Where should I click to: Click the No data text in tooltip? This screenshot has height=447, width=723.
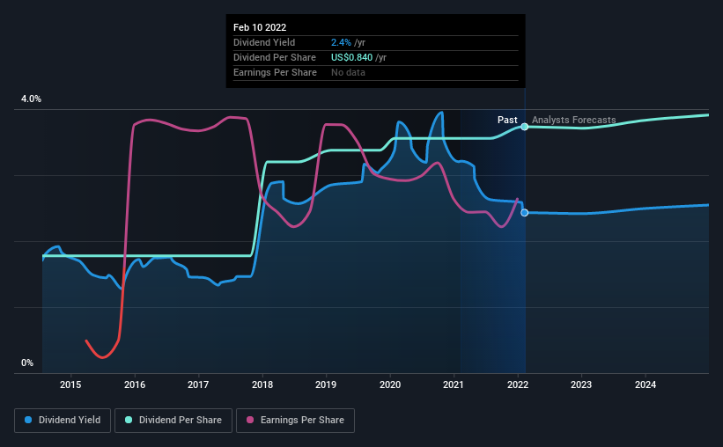(x=348, y=72)
